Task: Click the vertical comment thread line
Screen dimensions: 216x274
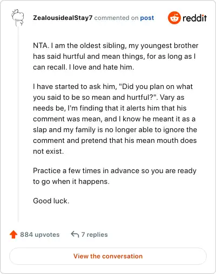Action: [18, 124]
